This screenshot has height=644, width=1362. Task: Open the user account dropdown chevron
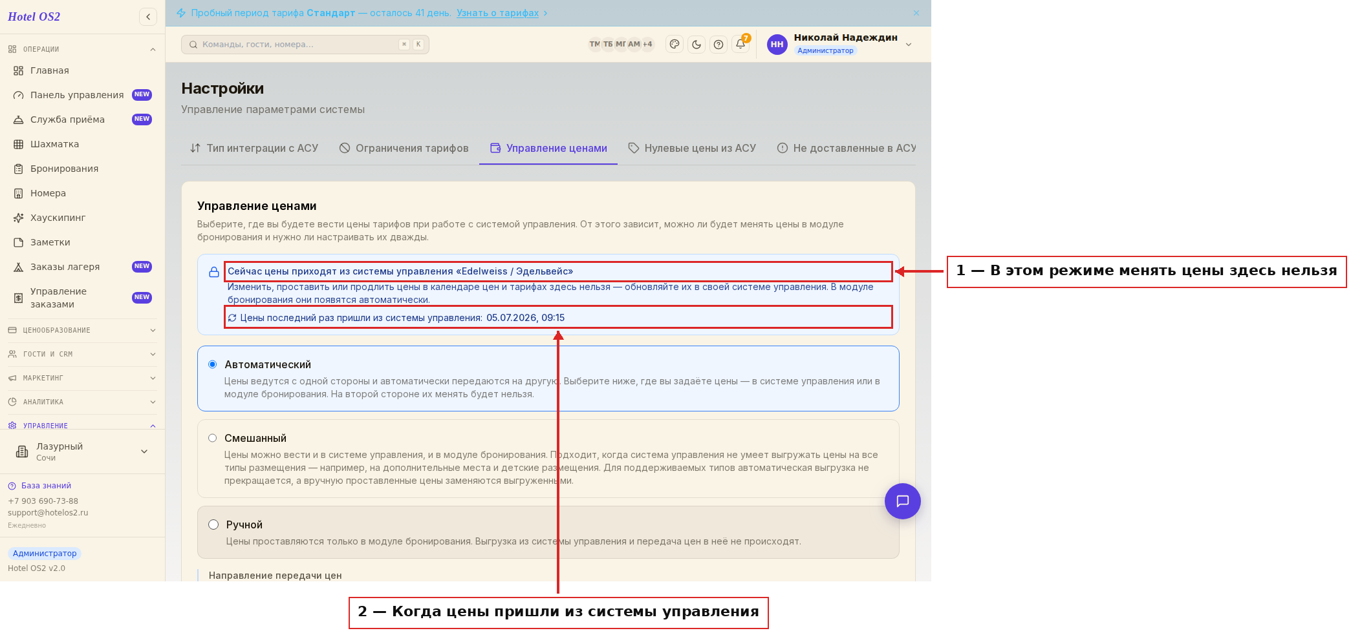[909, 45]
